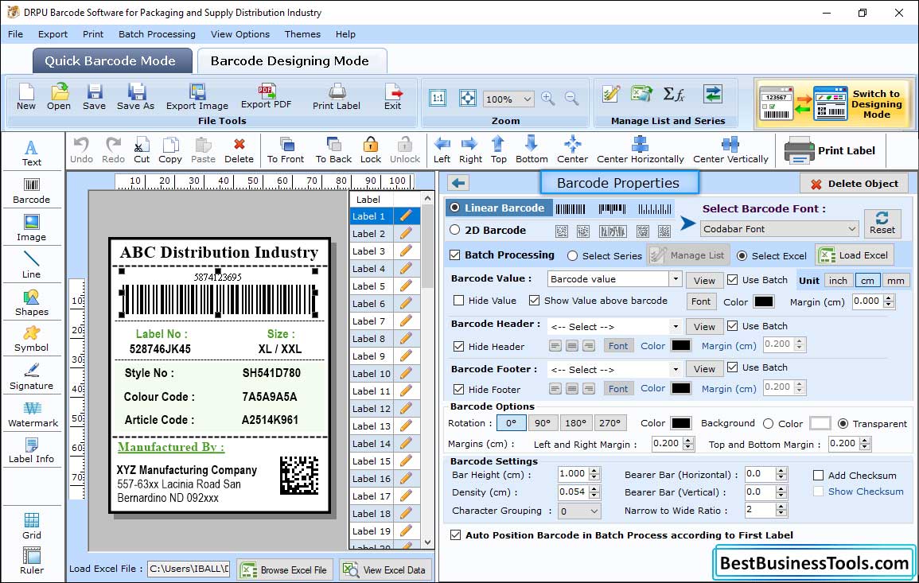Click View Excel Data button
The width and height of the screenshot is (919, 583).
click(x=385, y=569)
